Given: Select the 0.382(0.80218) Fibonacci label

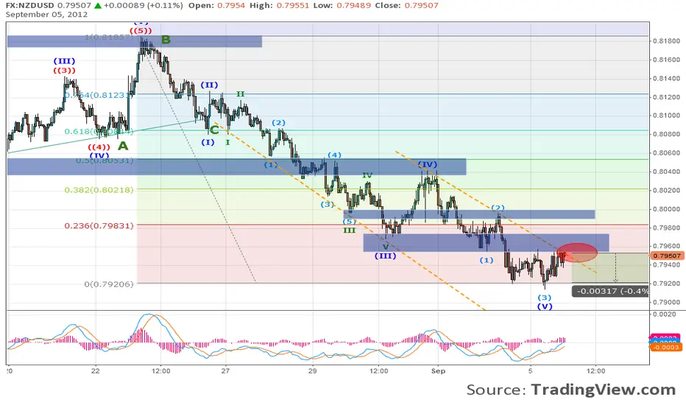Looking at the screenshot, I should (x=99, y=190).
